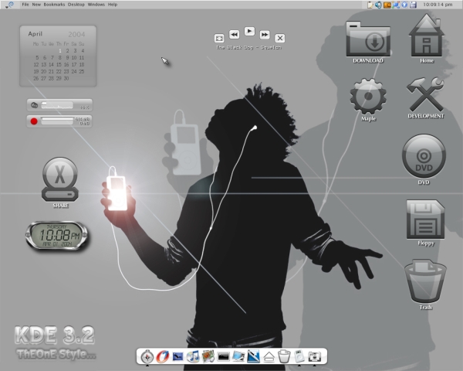463x371 pixels.
Task: Open the SHARE drive icon
Action: pos(60,179)
